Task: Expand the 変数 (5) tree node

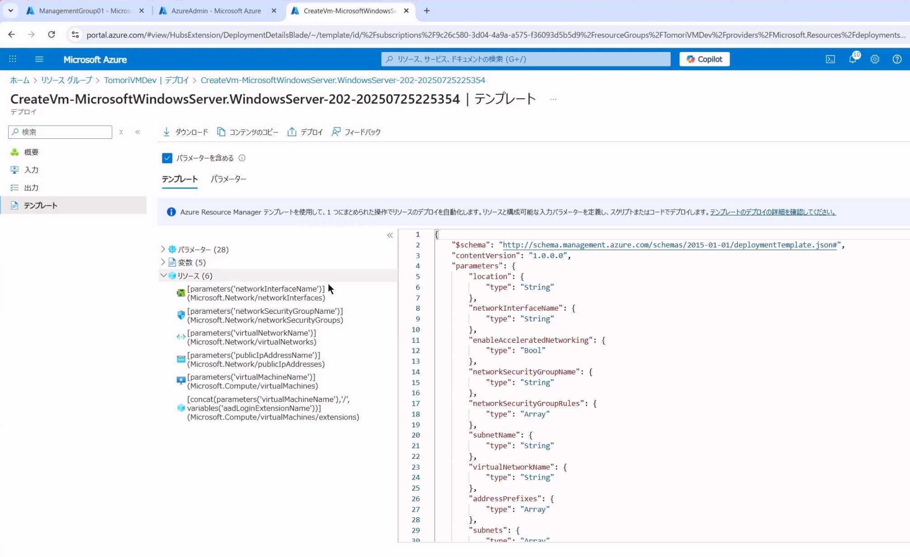Action: point(163,262)
